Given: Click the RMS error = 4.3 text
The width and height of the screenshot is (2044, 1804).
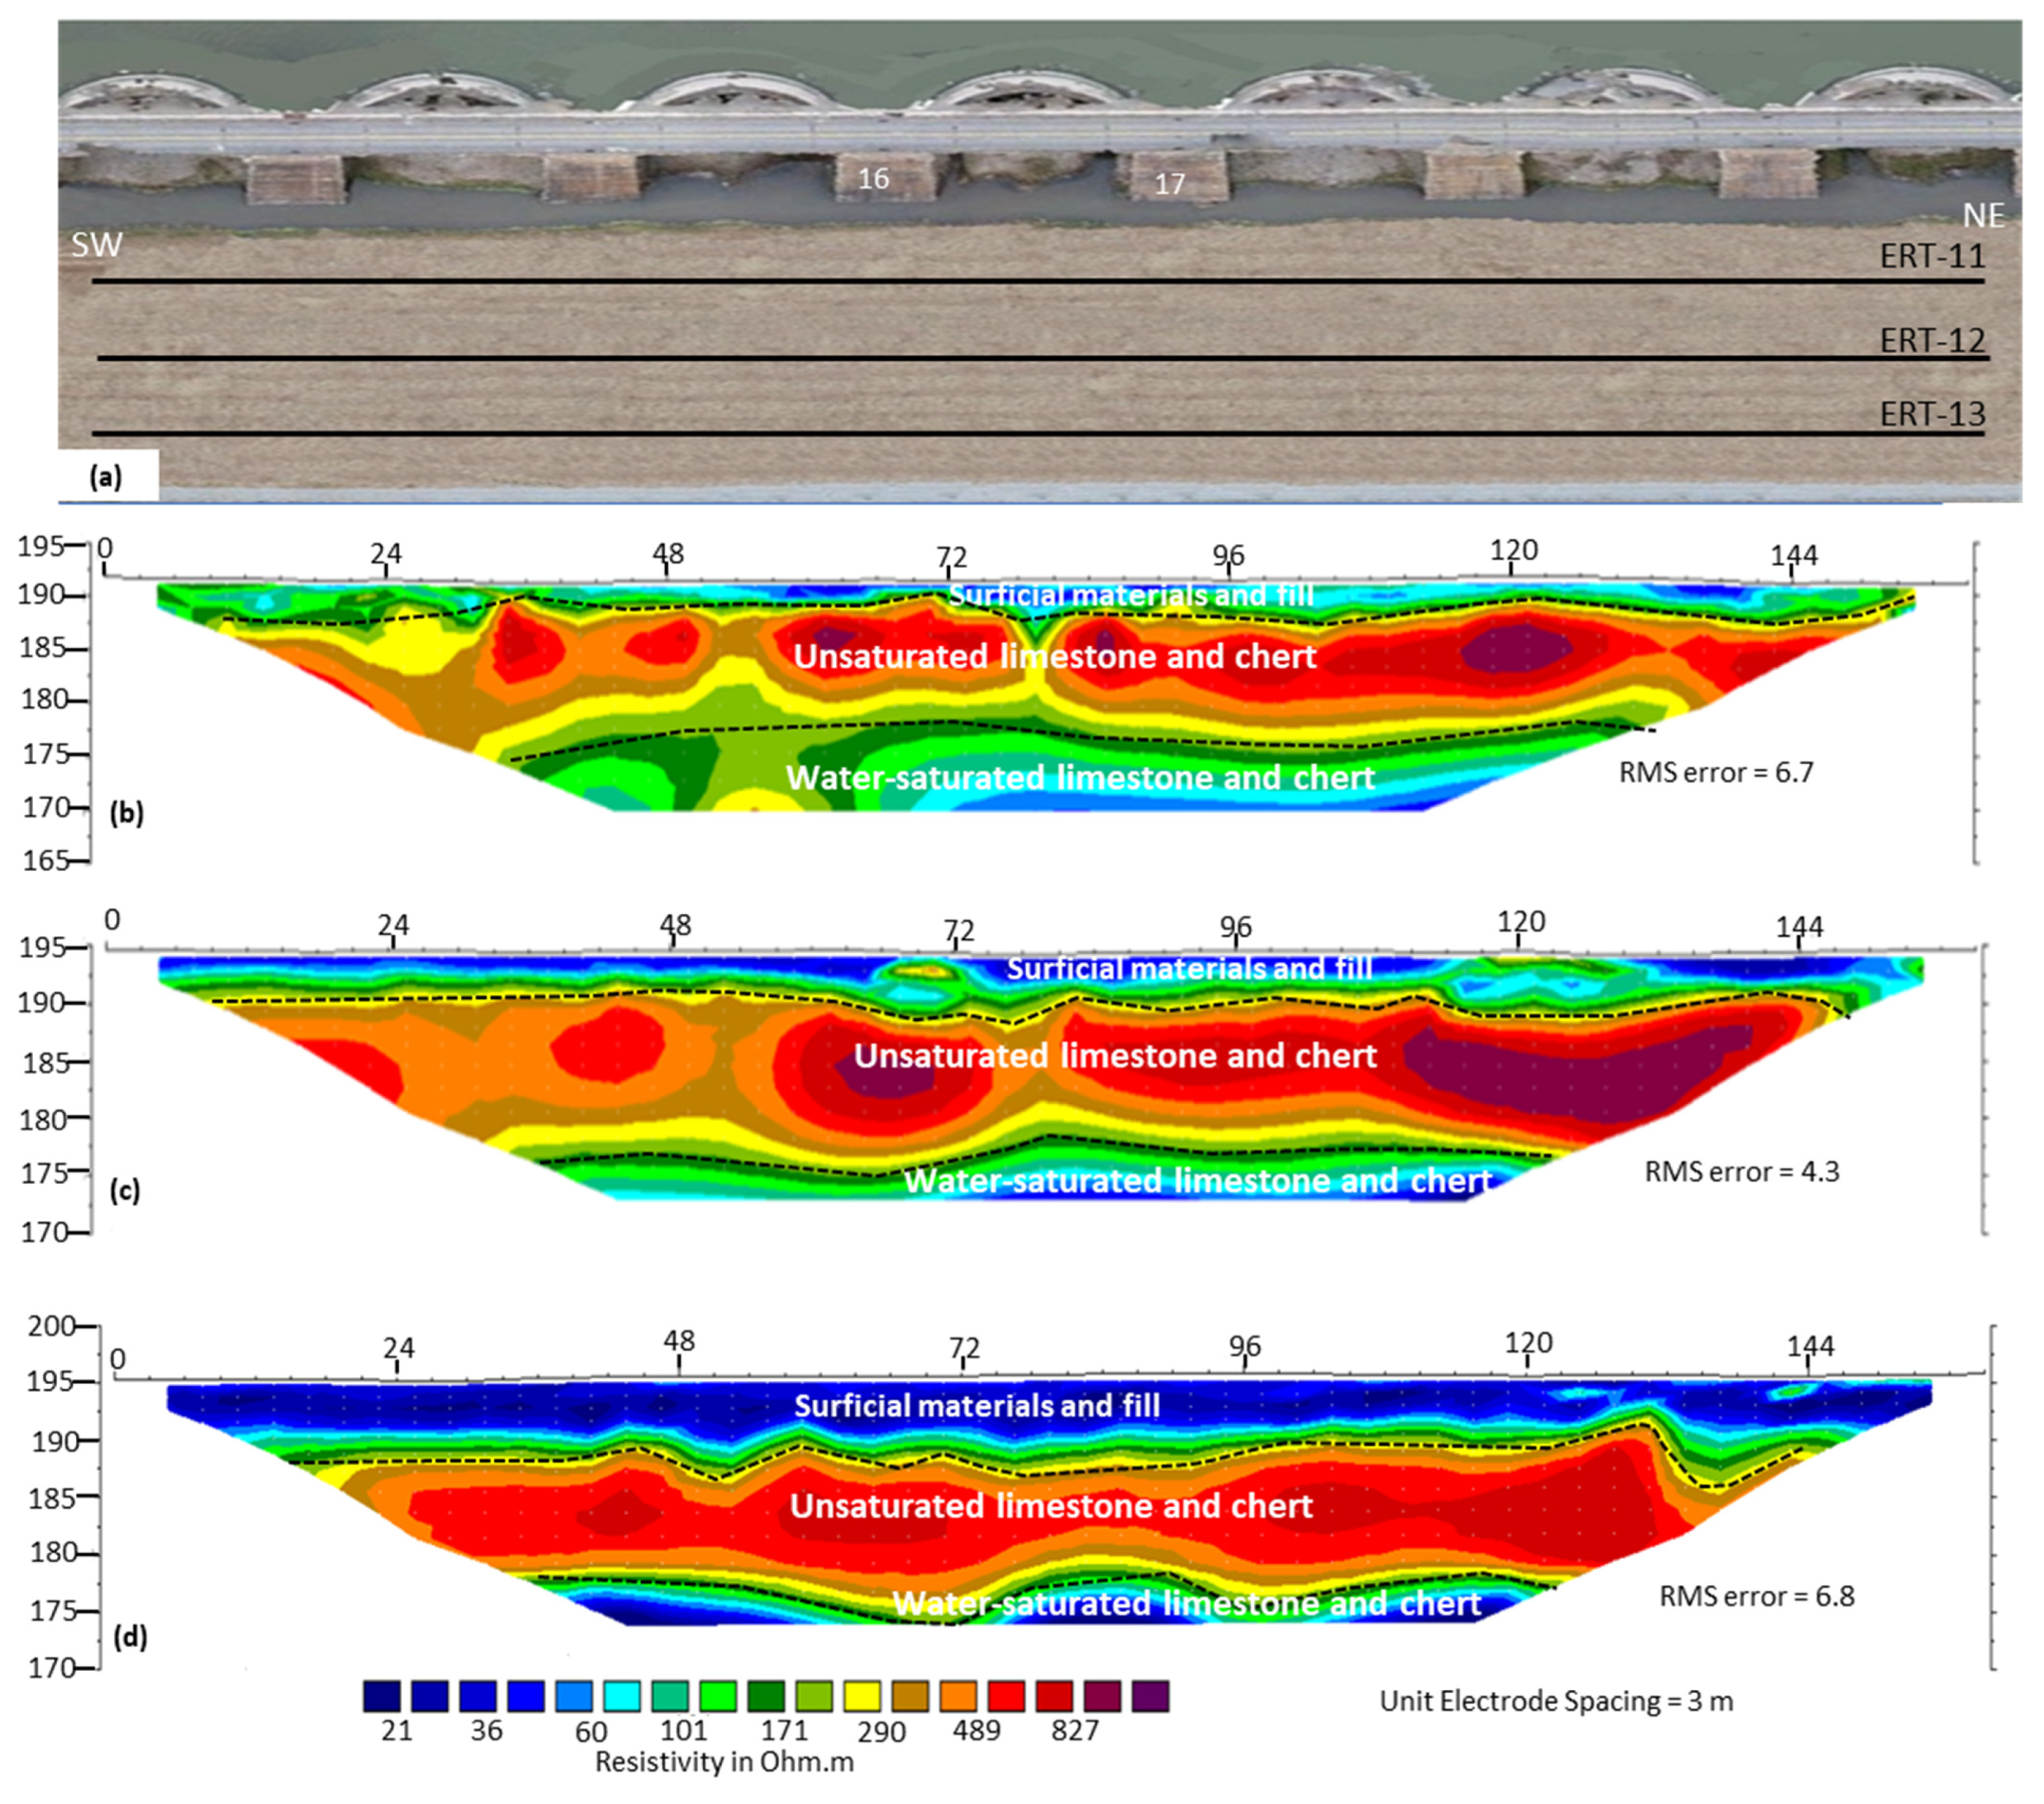Looking at the screenshot, I should coord(1741,1171).
